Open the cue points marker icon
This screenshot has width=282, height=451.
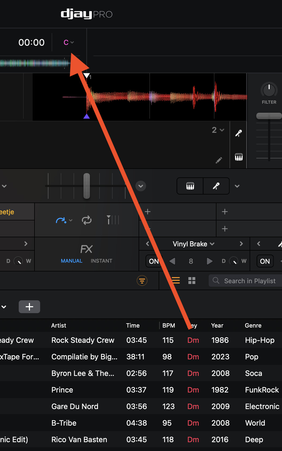112,220
